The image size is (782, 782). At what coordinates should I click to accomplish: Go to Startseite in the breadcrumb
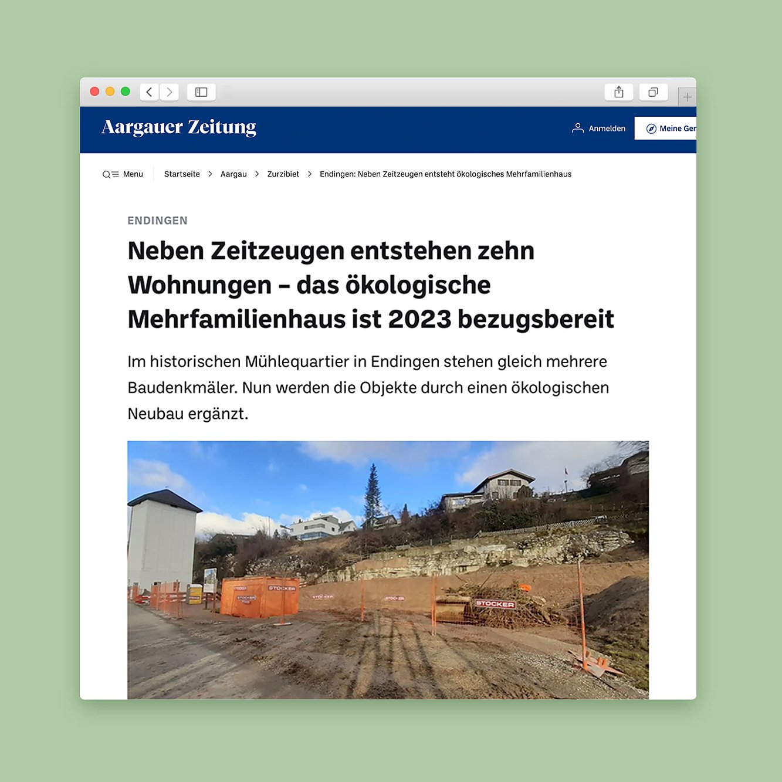[x=182, y=174]
